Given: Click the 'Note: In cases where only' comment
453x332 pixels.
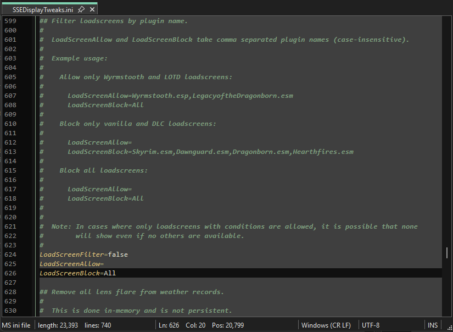Looking at the screenshot, I should [x=234, y=226].
